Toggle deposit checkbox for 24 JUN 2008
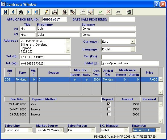This screenshot has width=167, height=140. coord(109,114)
